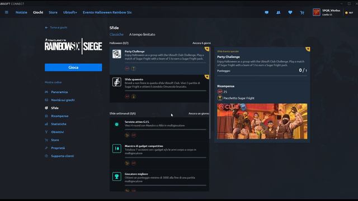Image resolution: width=358 pixels, height=201 pixels.
Task: Click the corner badge on Party Challenge card
Action: [x=207, y=49]
